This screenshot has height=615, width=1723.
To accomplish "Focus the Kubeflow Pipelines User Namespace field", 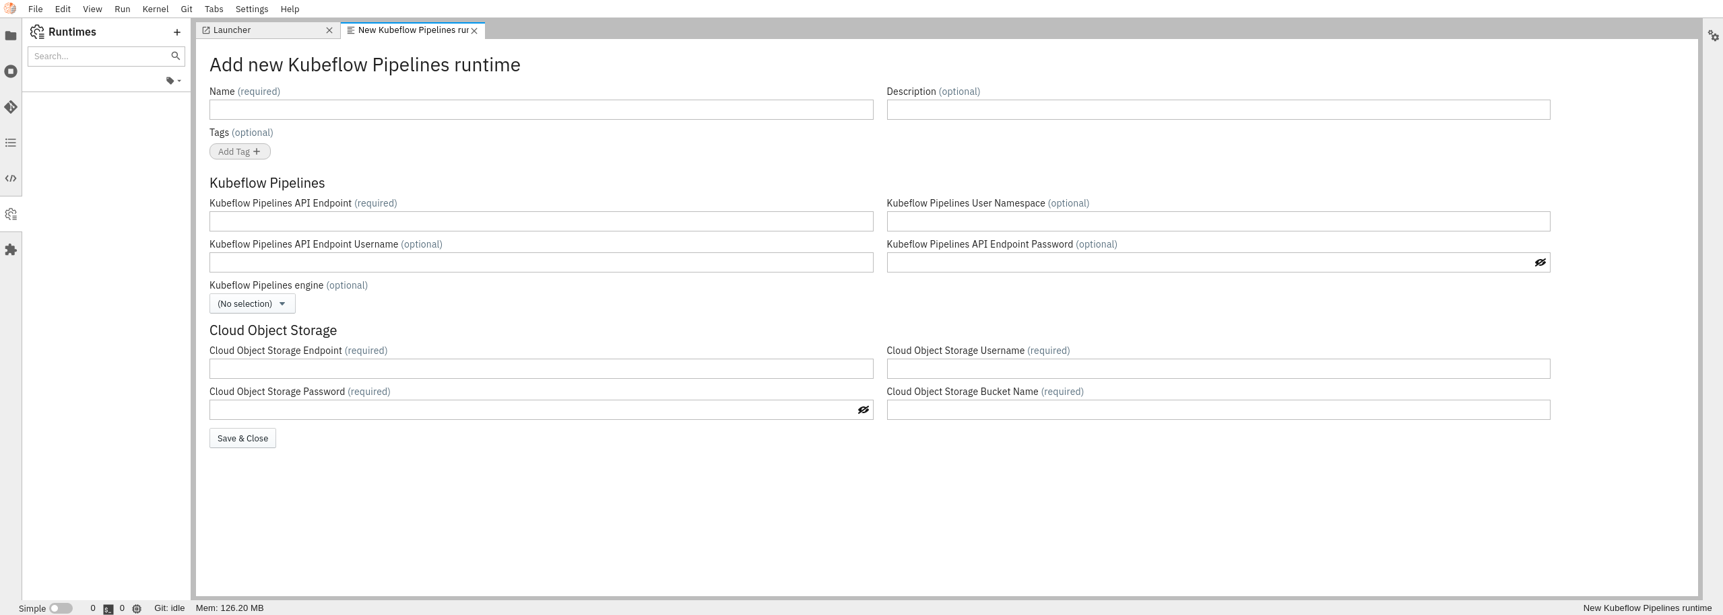I will coord(1218,221).
